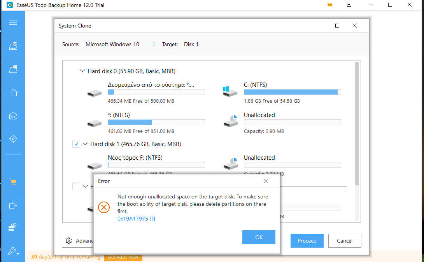
Task: Click the EaseUS app logo
Action: pos(10,5)
